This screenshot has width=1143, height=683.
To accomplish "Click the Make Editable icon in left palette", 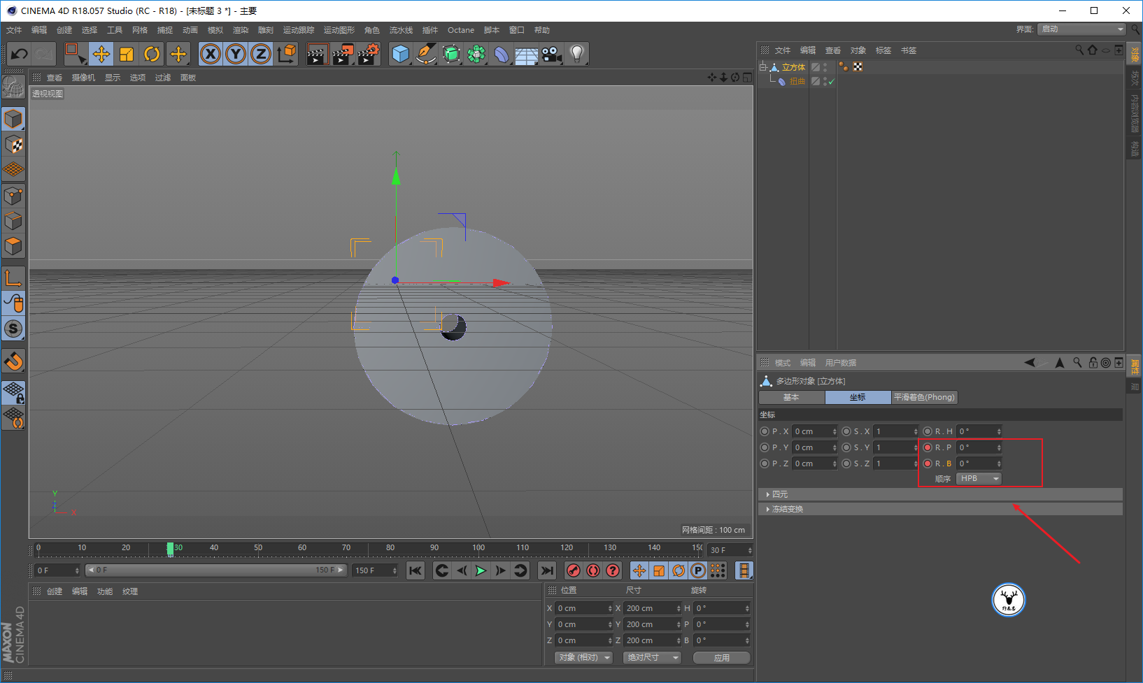I will tap(13, 87).
